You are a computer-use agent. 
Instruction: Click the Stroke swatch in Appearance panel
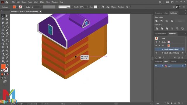(x=169, y=42)
